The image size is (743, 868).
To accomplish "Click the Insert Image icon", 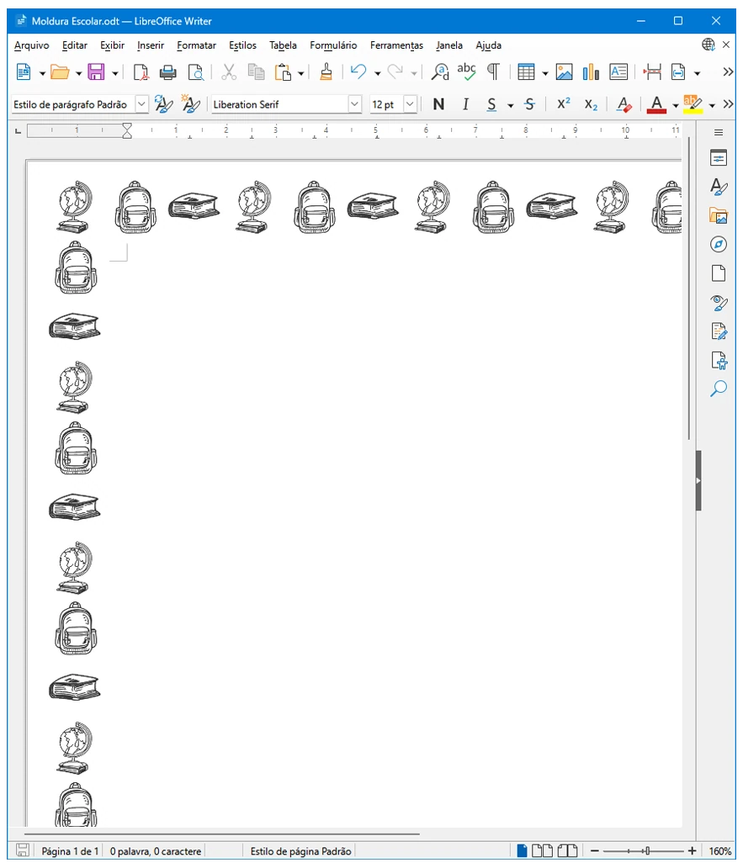I will click(x=564, y=72).
